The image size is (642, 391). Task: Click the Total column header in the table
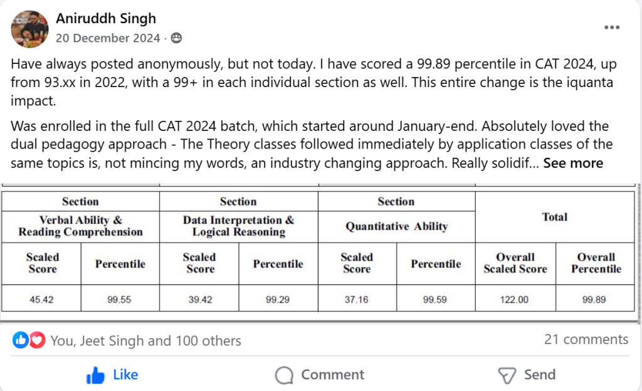[554, 217]
